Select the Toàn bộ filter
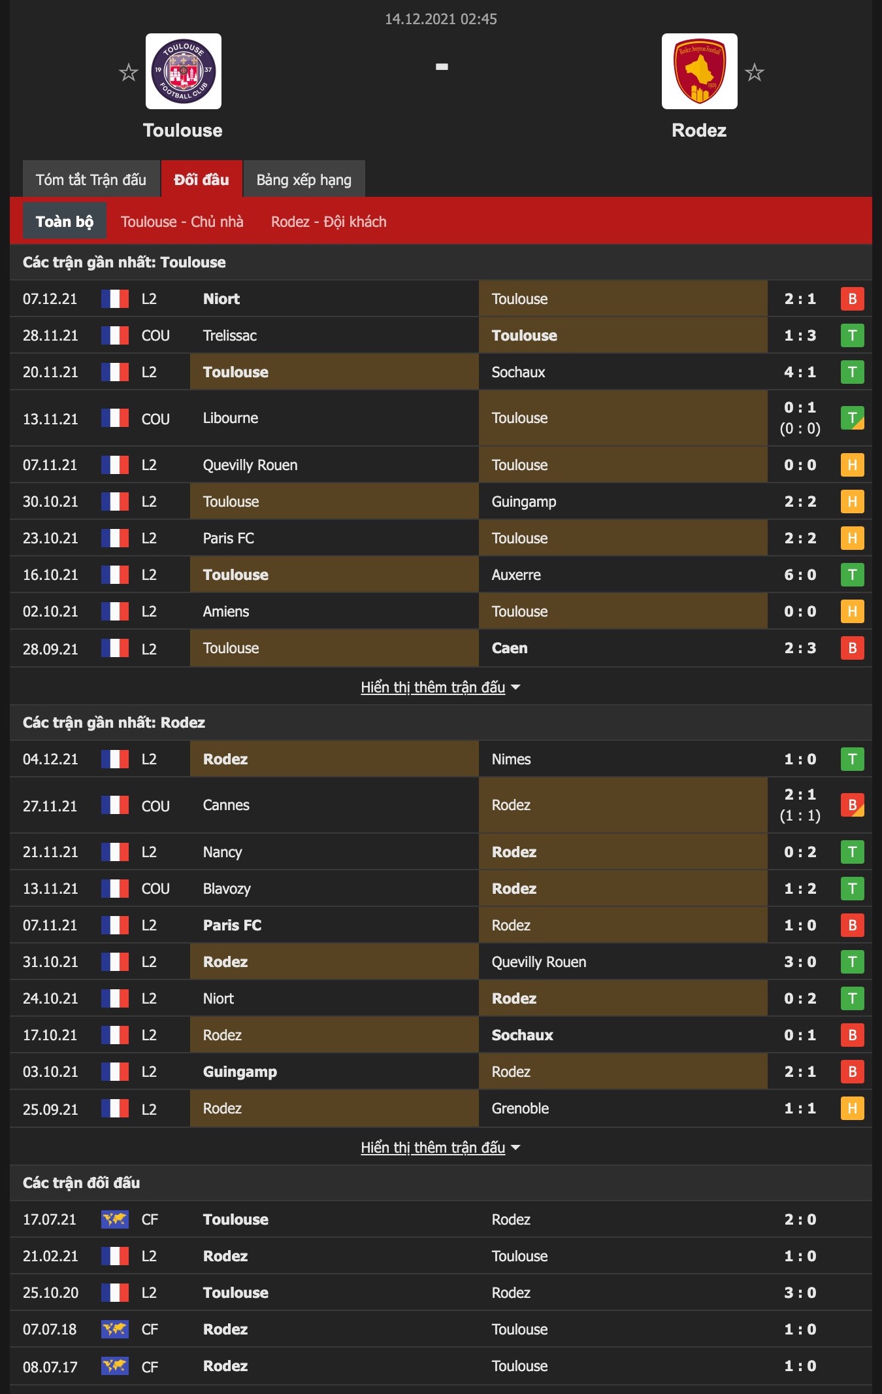 tap(65, 221)
